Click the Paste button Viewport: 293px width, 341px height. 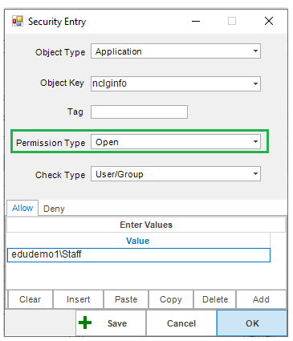pyautogui.click(x=126, y=299)
